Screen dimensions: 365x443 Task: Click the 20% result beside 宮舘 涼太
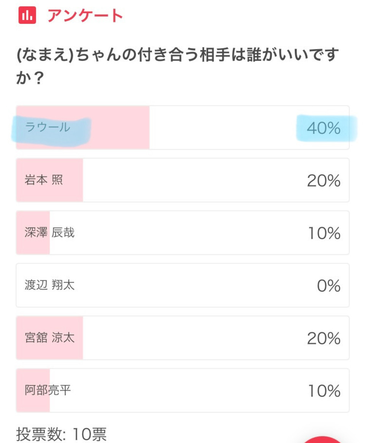[324, 338]
